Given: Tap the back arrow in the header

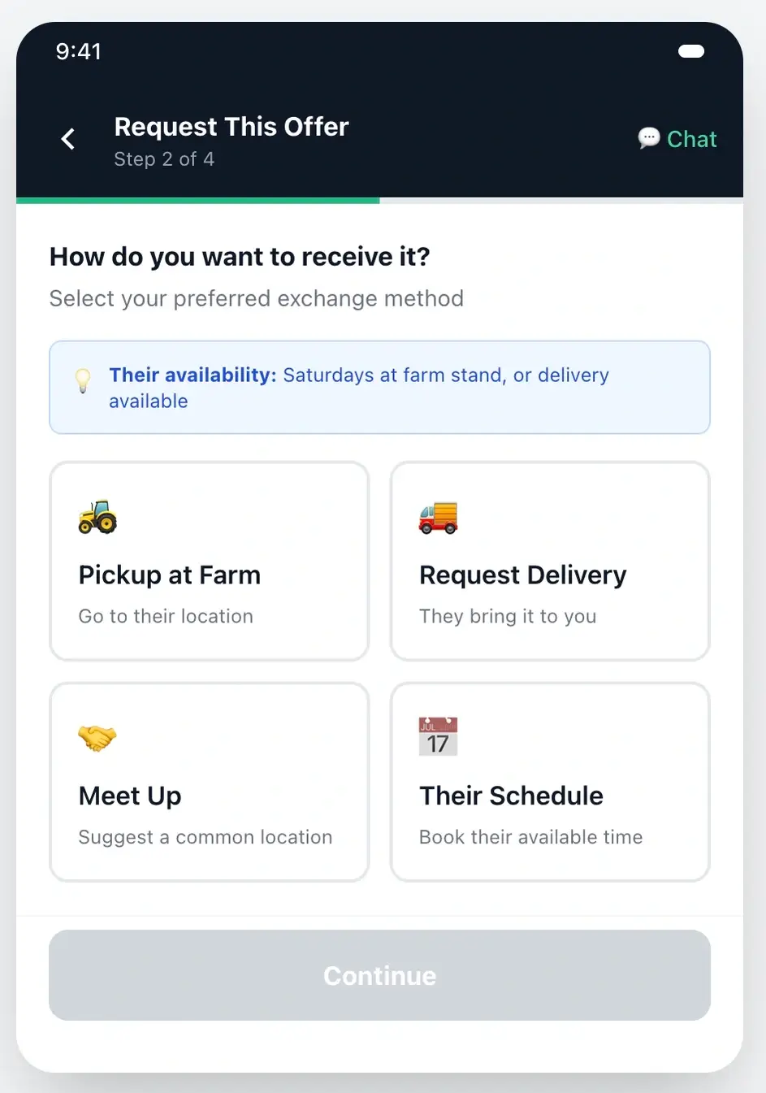Looking at the screenshot, I should pyautogui.click(x=68, y=138).
